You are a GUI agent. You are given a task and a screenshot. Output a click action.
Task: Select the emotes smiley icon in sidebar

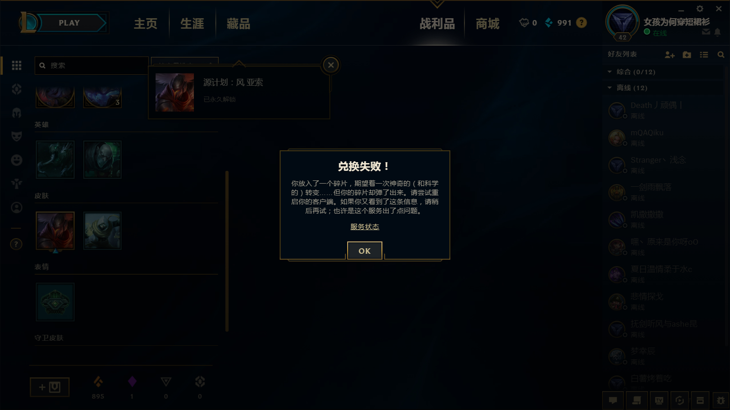[16, 160]
